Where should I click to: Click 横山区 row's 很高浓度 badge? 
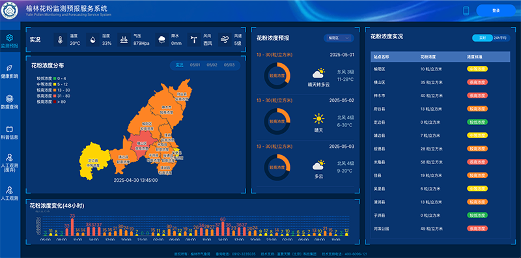[477, 82]
